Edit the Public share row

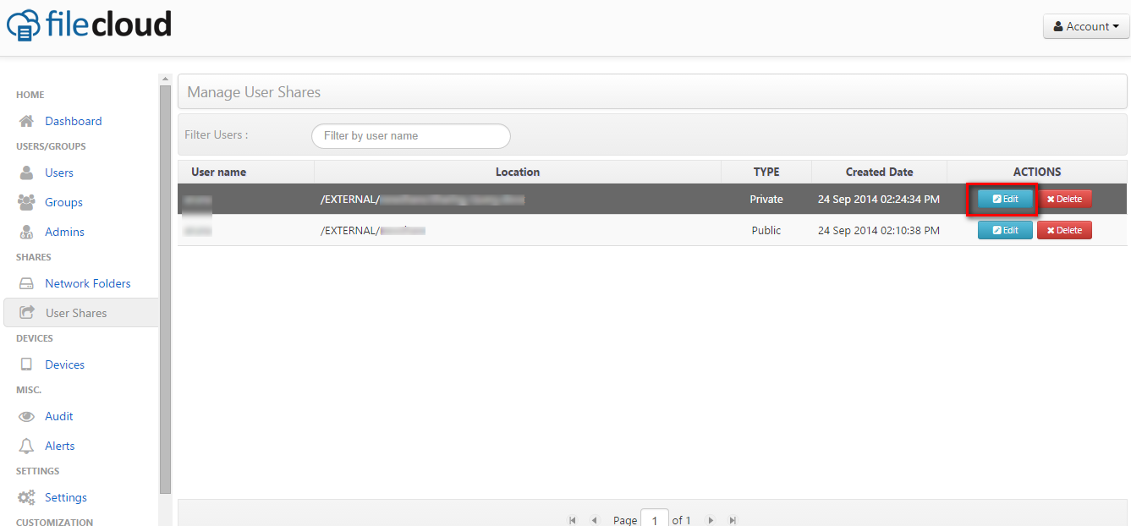[x=1005, y=230]
